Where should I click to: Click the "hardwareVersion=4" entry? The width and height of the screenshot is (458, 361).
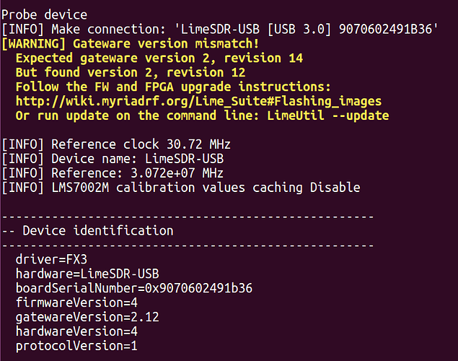tap(76, 331)
